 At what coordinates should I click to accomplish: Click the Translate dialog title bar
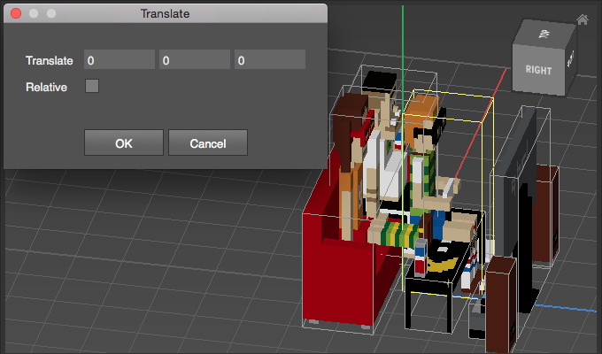pos(165,14)
